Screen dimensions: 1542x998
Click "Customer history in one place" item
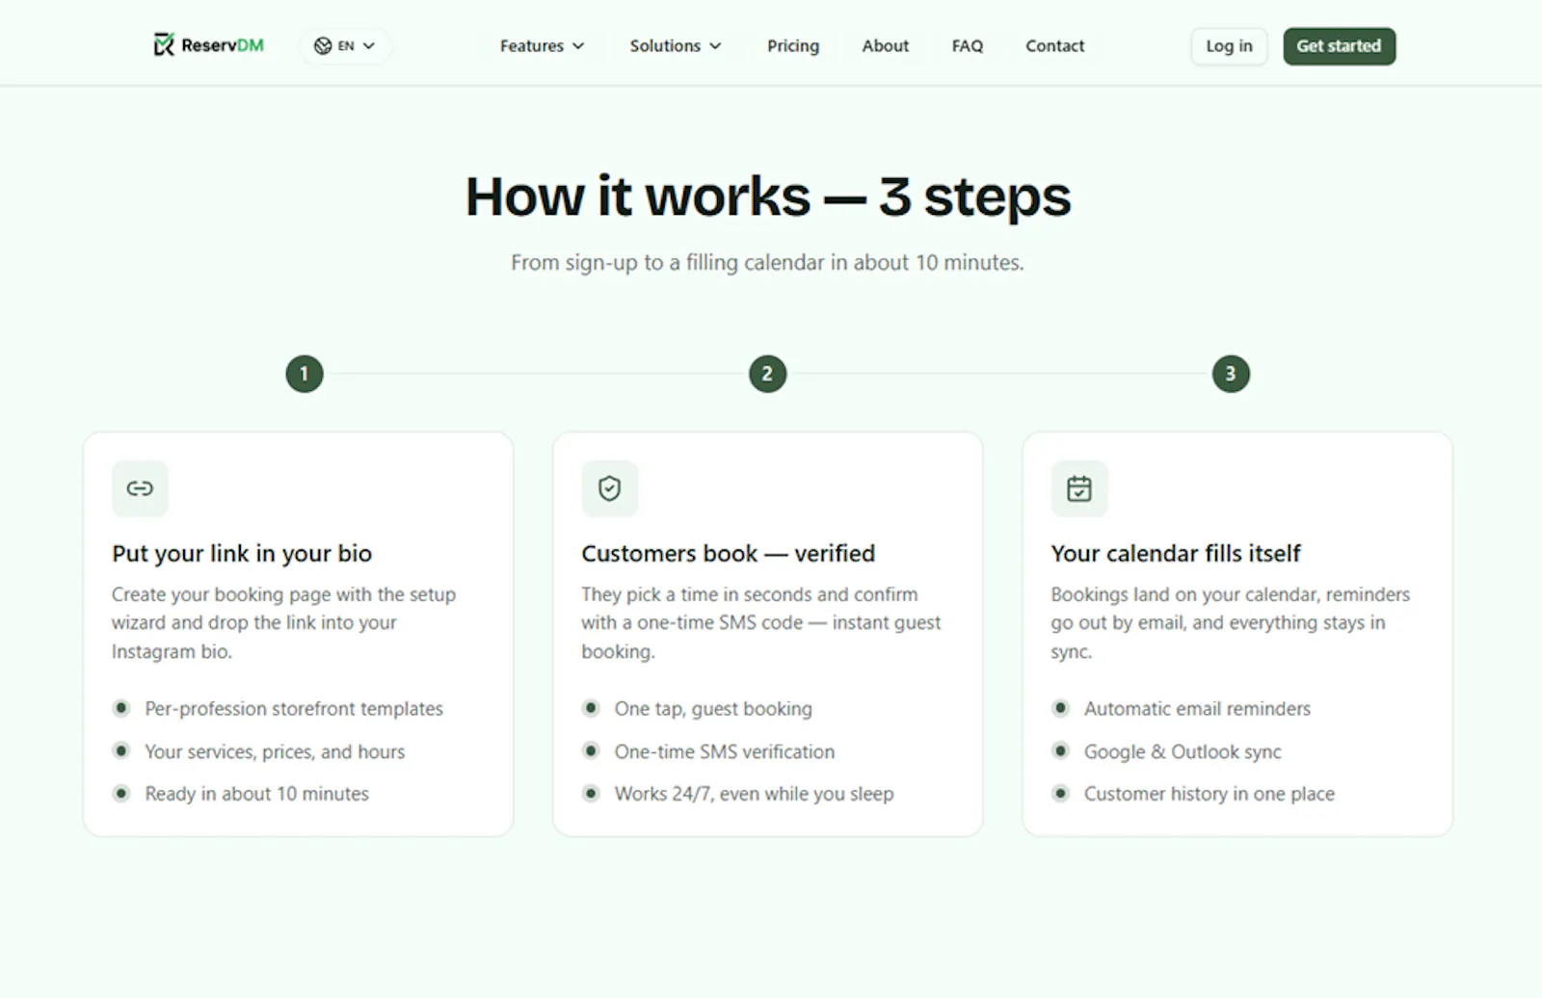(x=1210, y=794)
